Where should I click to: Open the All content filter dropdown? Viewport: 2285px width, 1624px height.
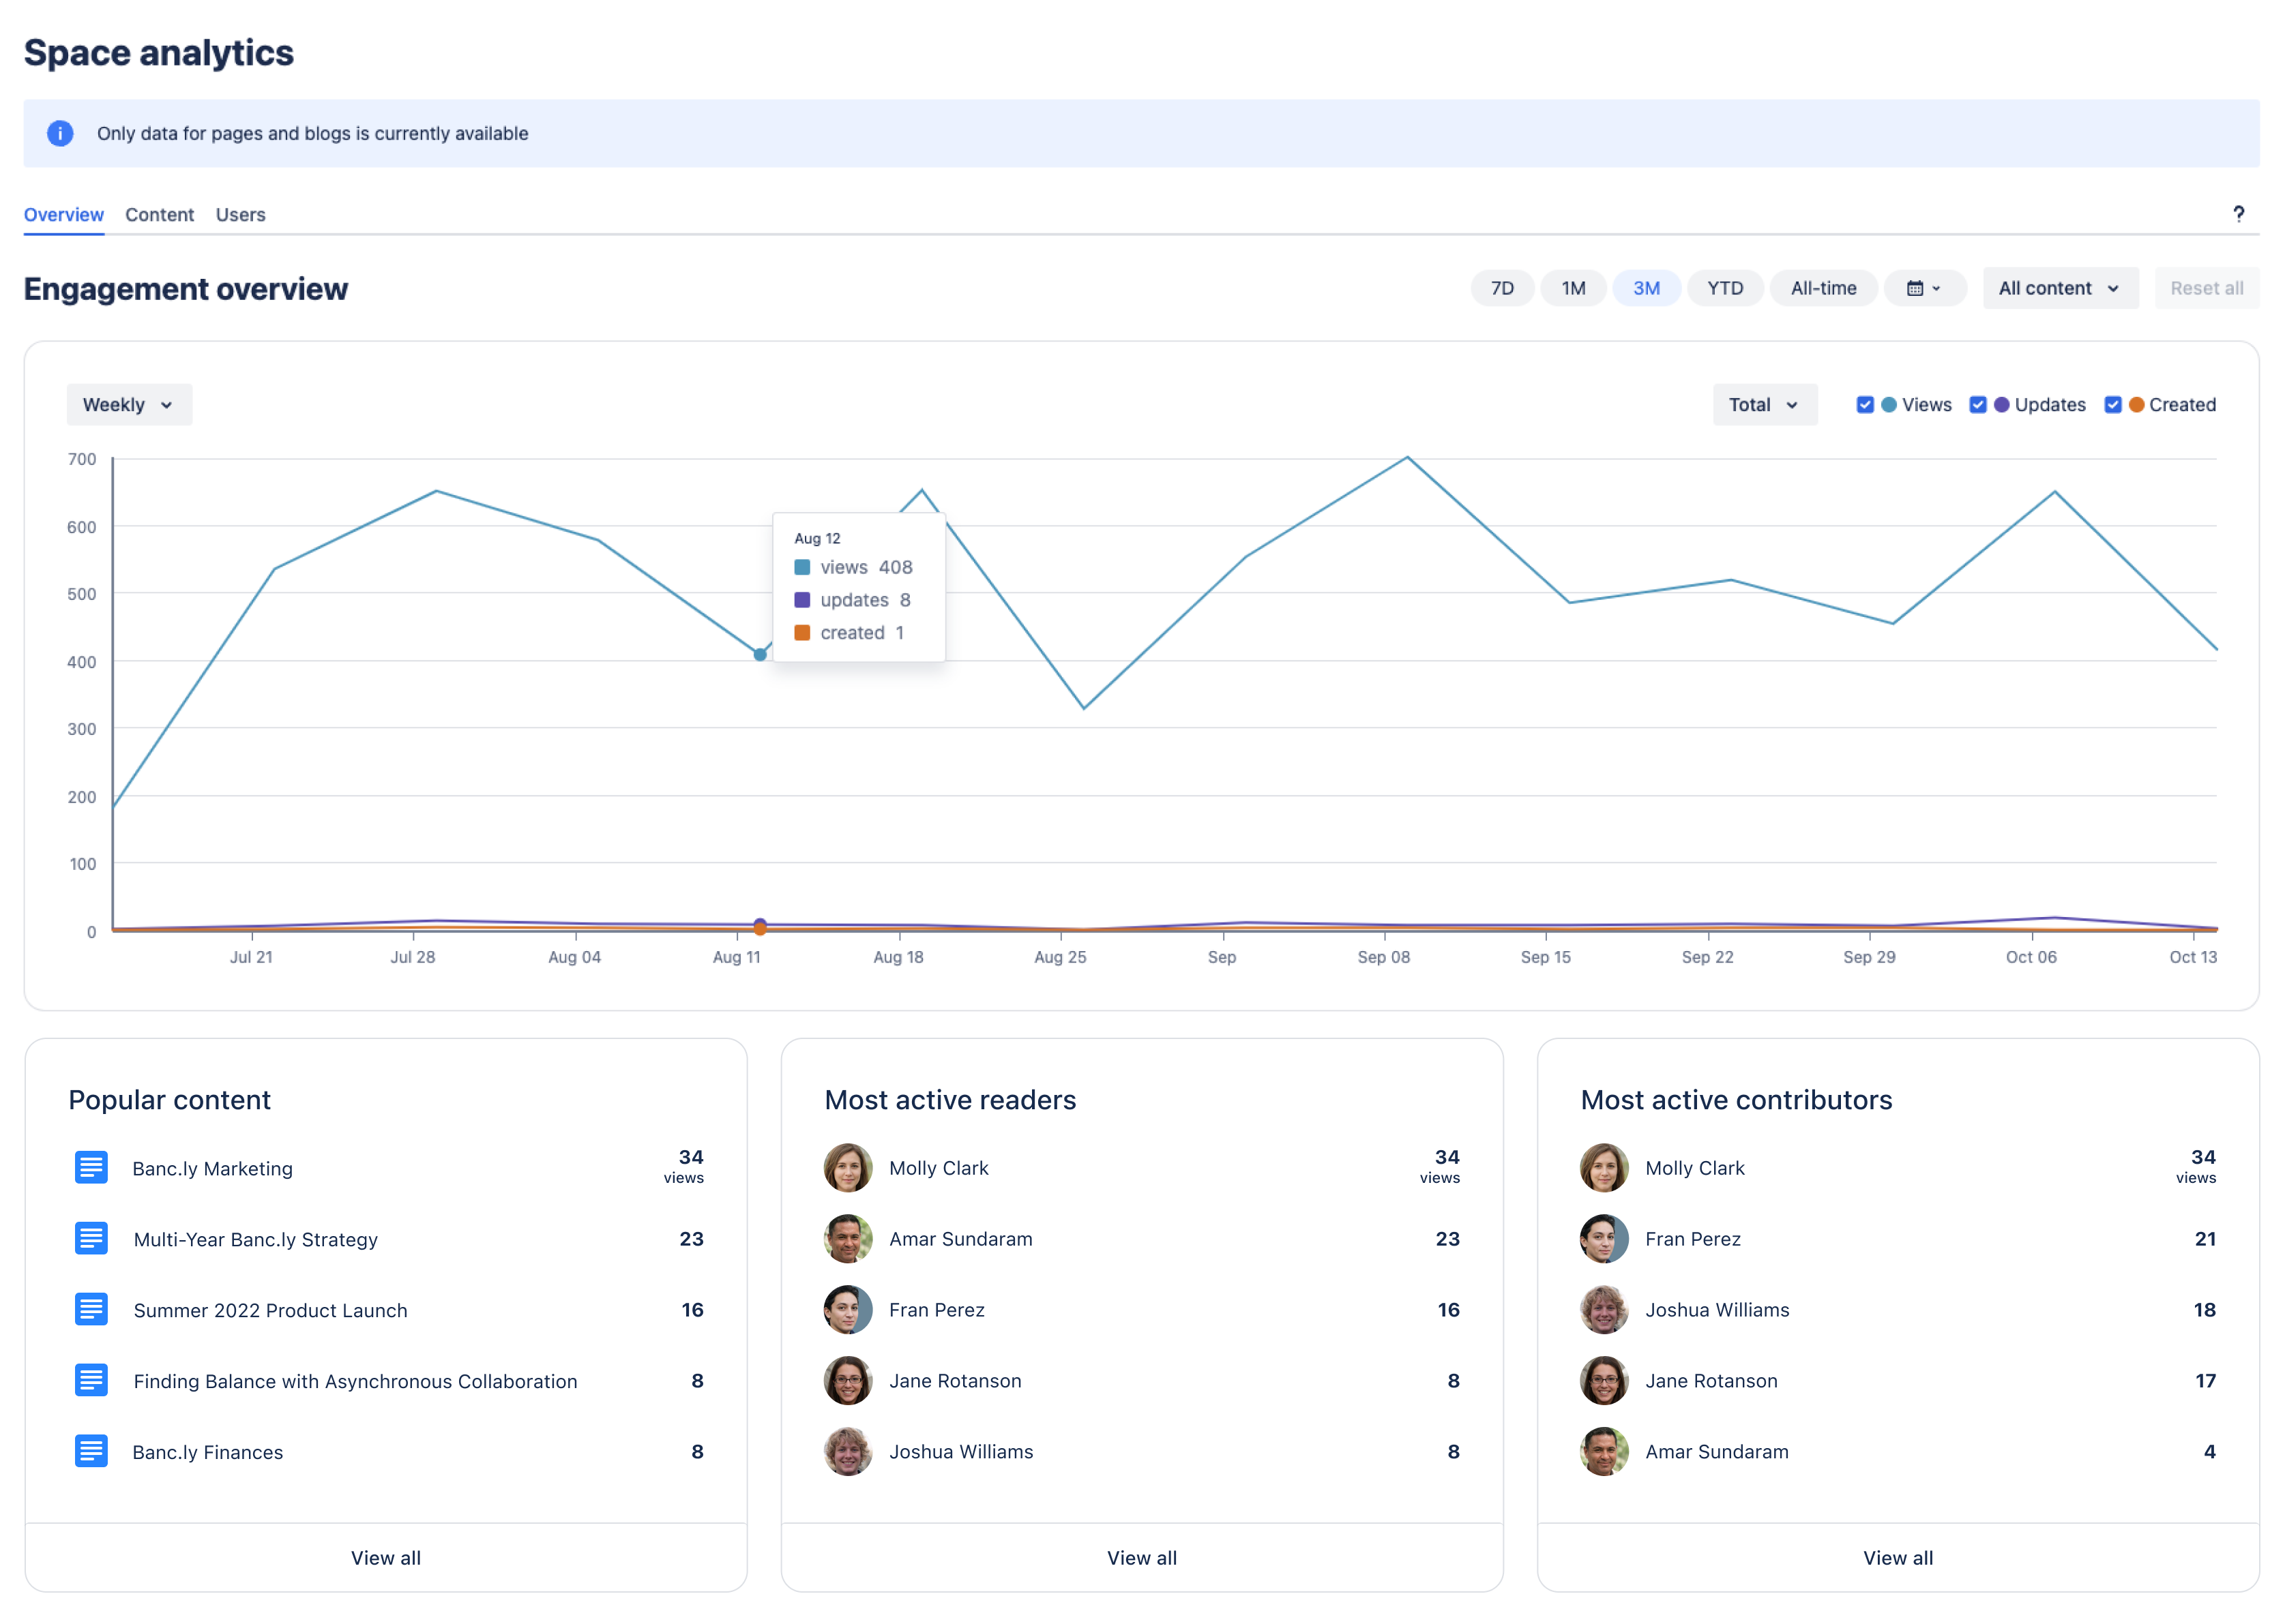point(2060,288)
